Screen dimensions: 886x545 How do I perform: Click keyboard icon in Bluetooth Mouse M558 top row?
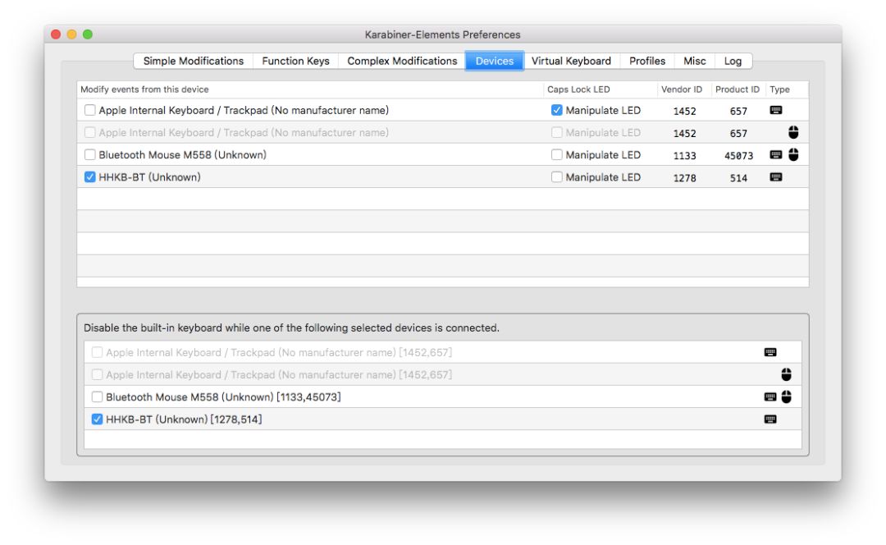point(775,154)
